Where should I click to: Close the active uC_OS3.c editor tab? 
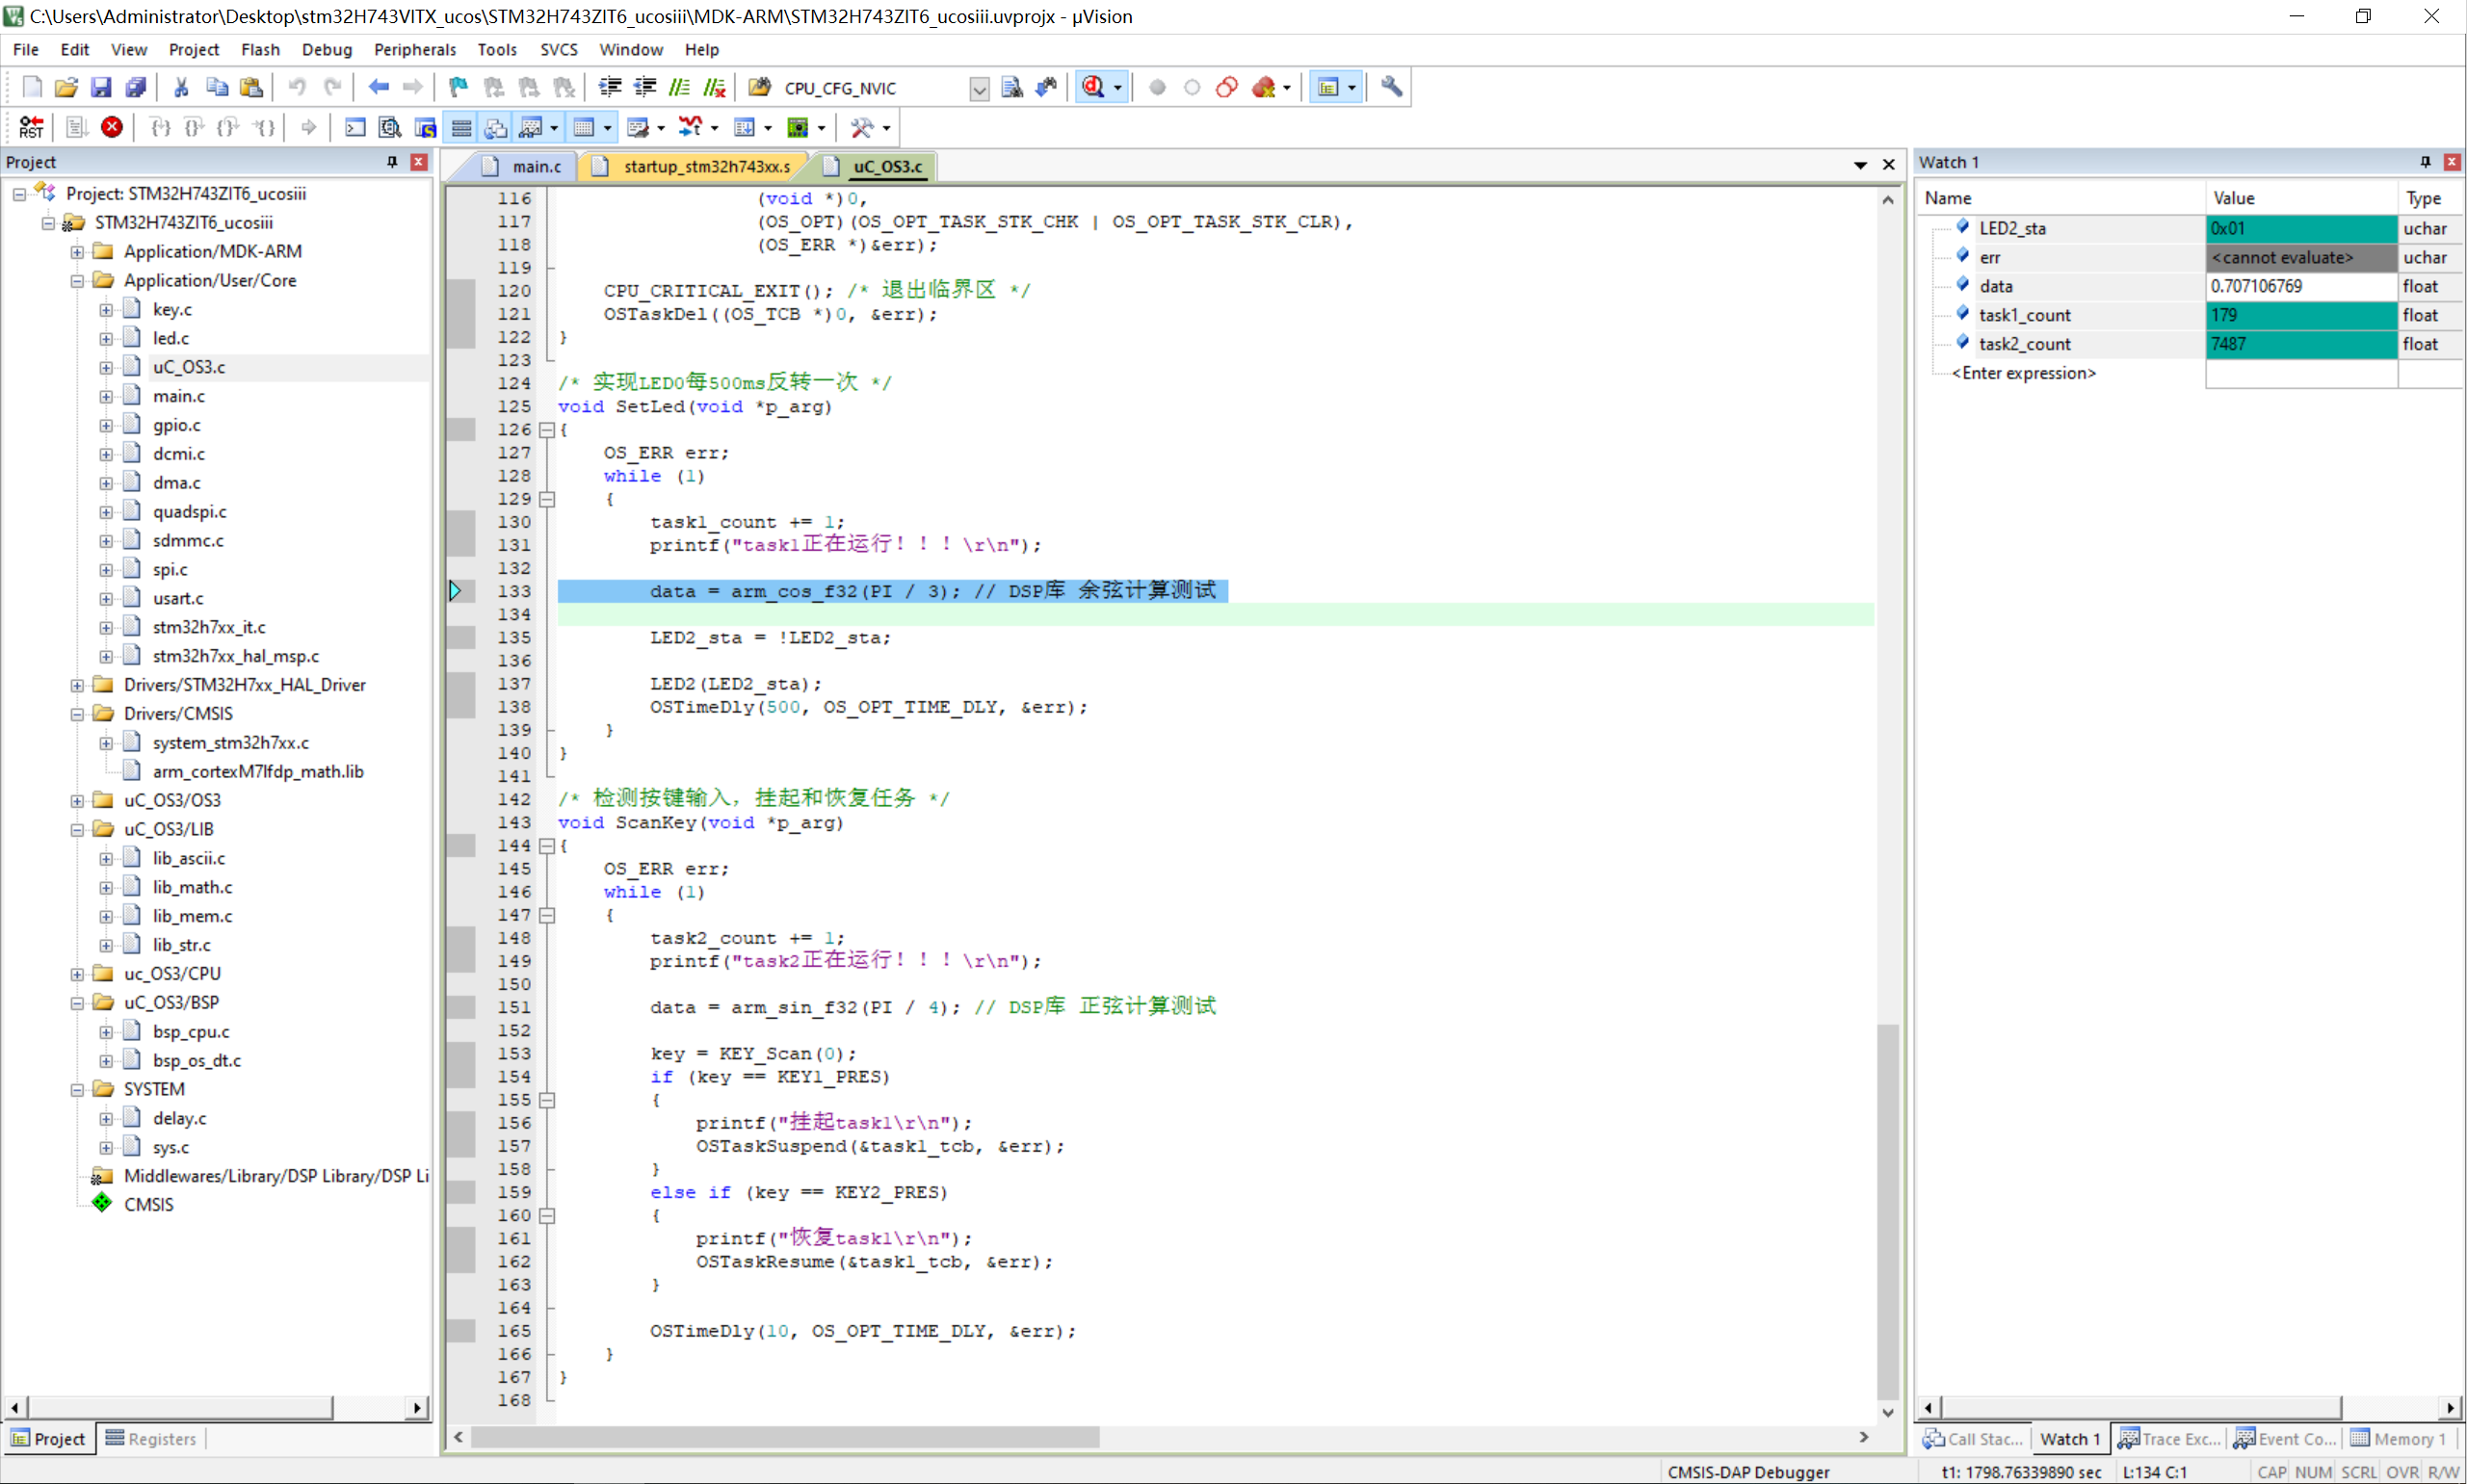pyautogui.click(x=1889, y=165)
